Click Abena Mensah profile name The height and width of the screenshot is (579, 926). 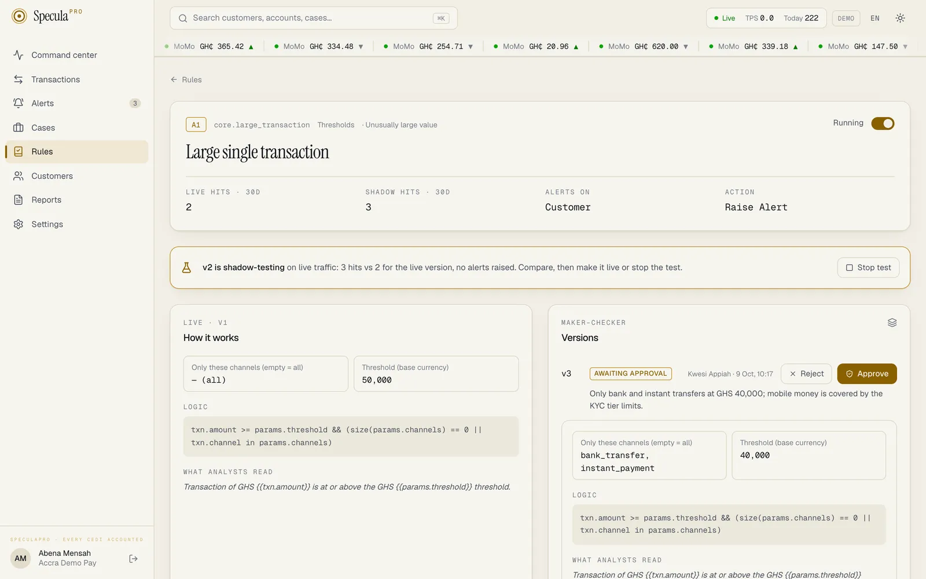65,554
